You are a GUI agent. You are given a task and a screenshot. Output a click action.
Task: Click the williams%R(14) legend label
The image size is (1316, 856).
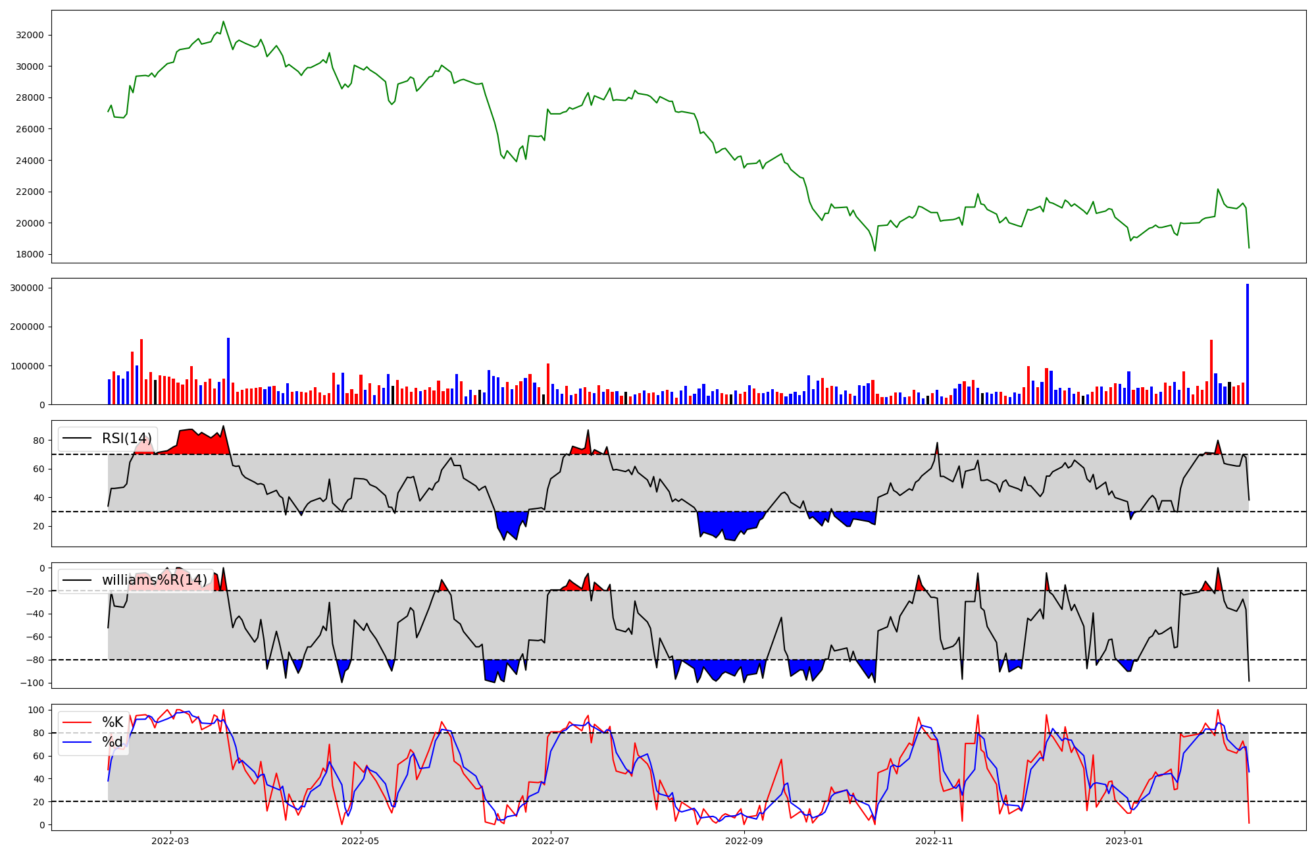pyautogui.click(x=154, y=580)
